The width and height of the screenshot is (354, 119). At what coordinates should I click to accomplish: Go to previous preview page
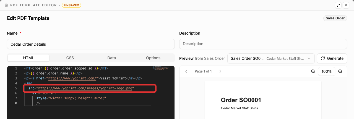tap(186, 71)
